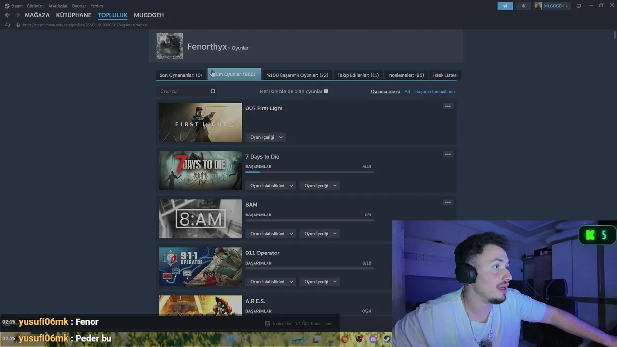Switch to Son Oynananlar tab

point(181,75)
